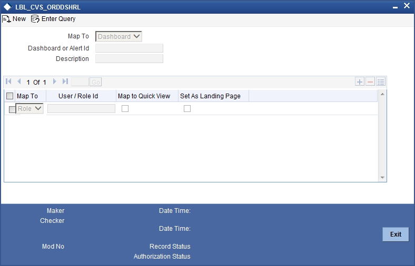Open the Role dropdown in table row
This screenshot has height=266, width=415.
tap(29, 109)
